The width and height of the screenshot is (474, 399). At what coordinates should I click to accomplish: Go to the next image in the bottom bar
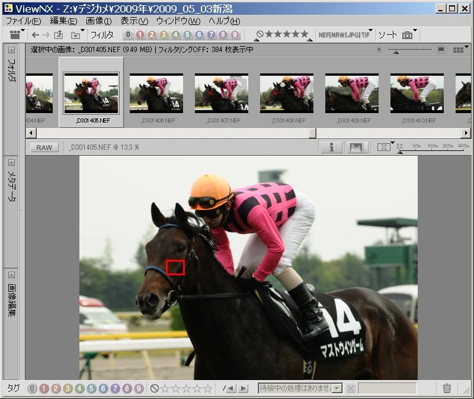(243, 388)
